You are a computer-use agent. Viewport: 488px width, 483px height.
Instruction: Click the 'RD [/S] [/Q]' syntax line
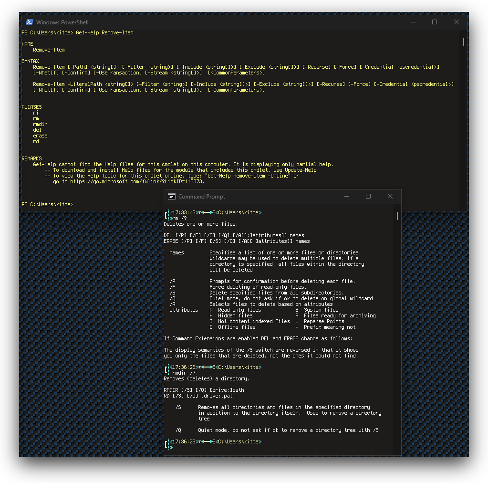point(199,396)
